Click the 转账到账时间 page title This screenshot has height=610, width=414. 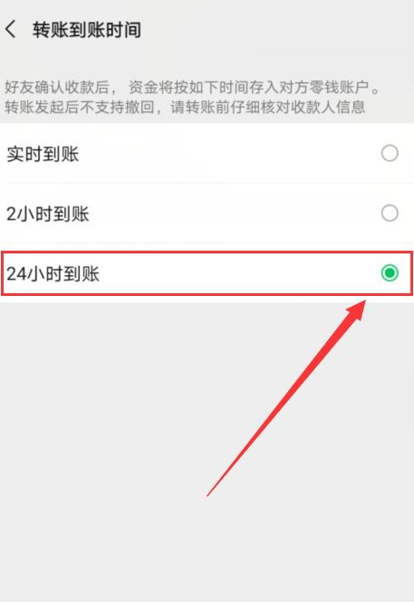point(86,30)
